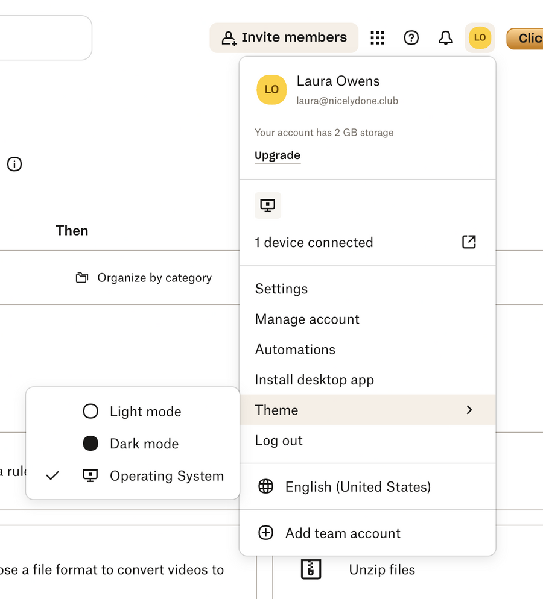Open the apps grid icon
The width and height of the screenshot is (543, 599).
377,38
